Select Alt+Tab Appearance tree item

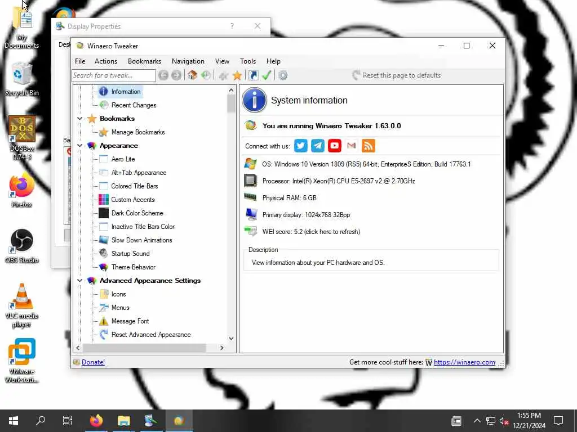click(139, 173)
